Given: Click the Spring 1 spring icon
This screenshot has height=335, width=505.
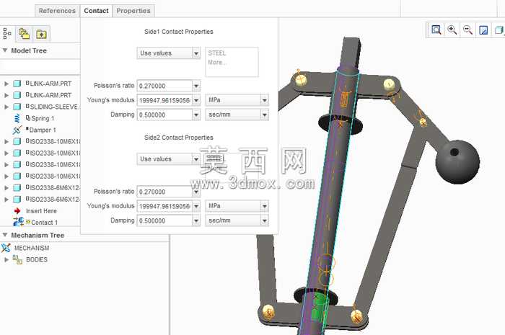Looking at the screenshot, I should click(x=17, y=118).
